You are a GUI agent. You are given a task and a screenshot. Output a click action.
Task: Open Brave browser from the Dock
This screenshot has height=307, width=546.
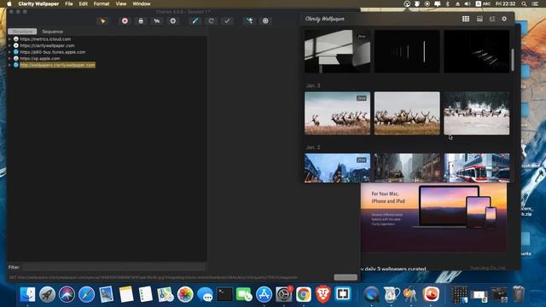tap(323, 294)
